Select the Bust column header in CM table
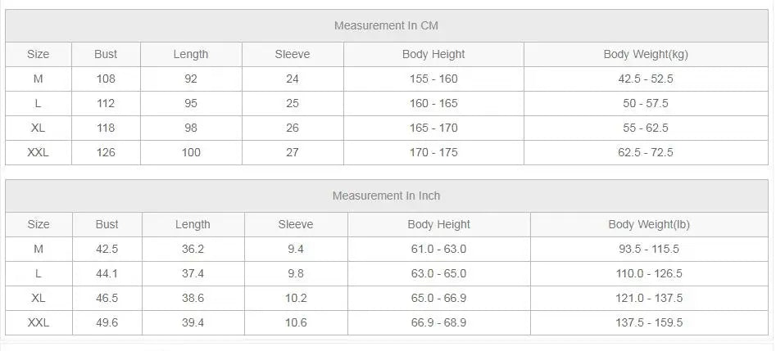The width and height of the screenshot is (776, 351). [x=106, y=54]
